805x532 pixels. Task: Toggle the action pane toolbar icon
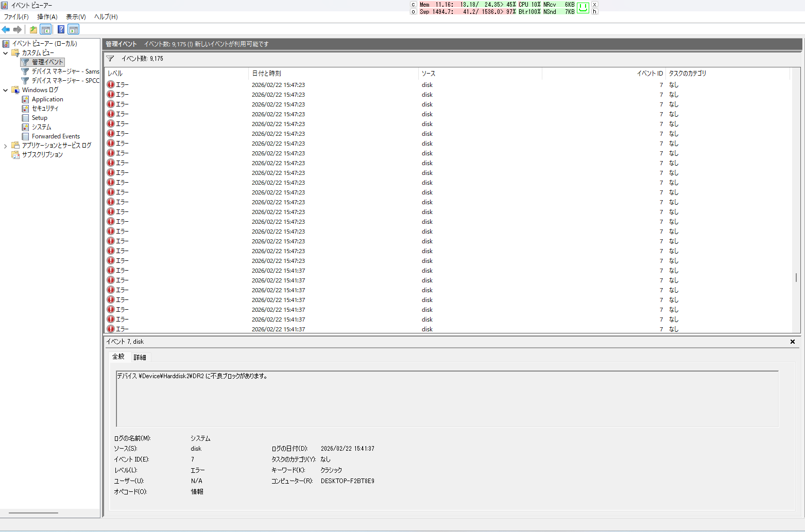74,29
